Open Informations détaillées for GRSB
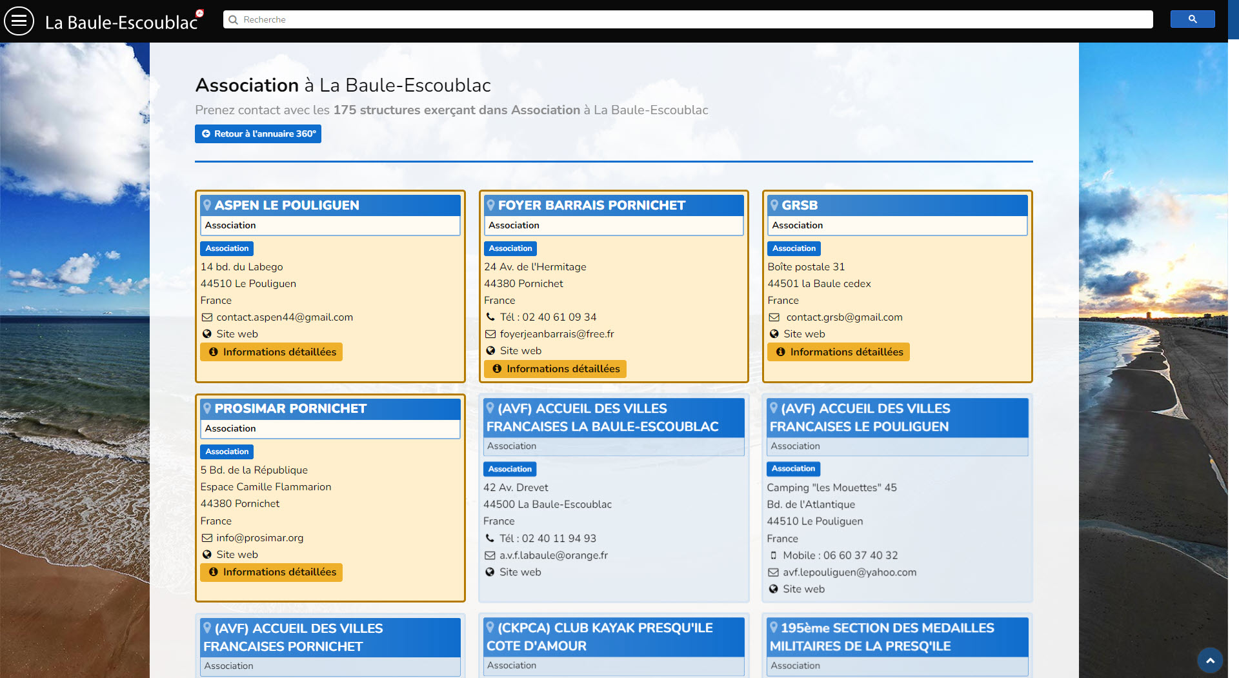The image size is (1239, 678). click(839, 352)
